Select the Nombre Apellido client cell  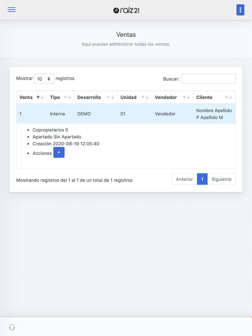pos(214,114)
